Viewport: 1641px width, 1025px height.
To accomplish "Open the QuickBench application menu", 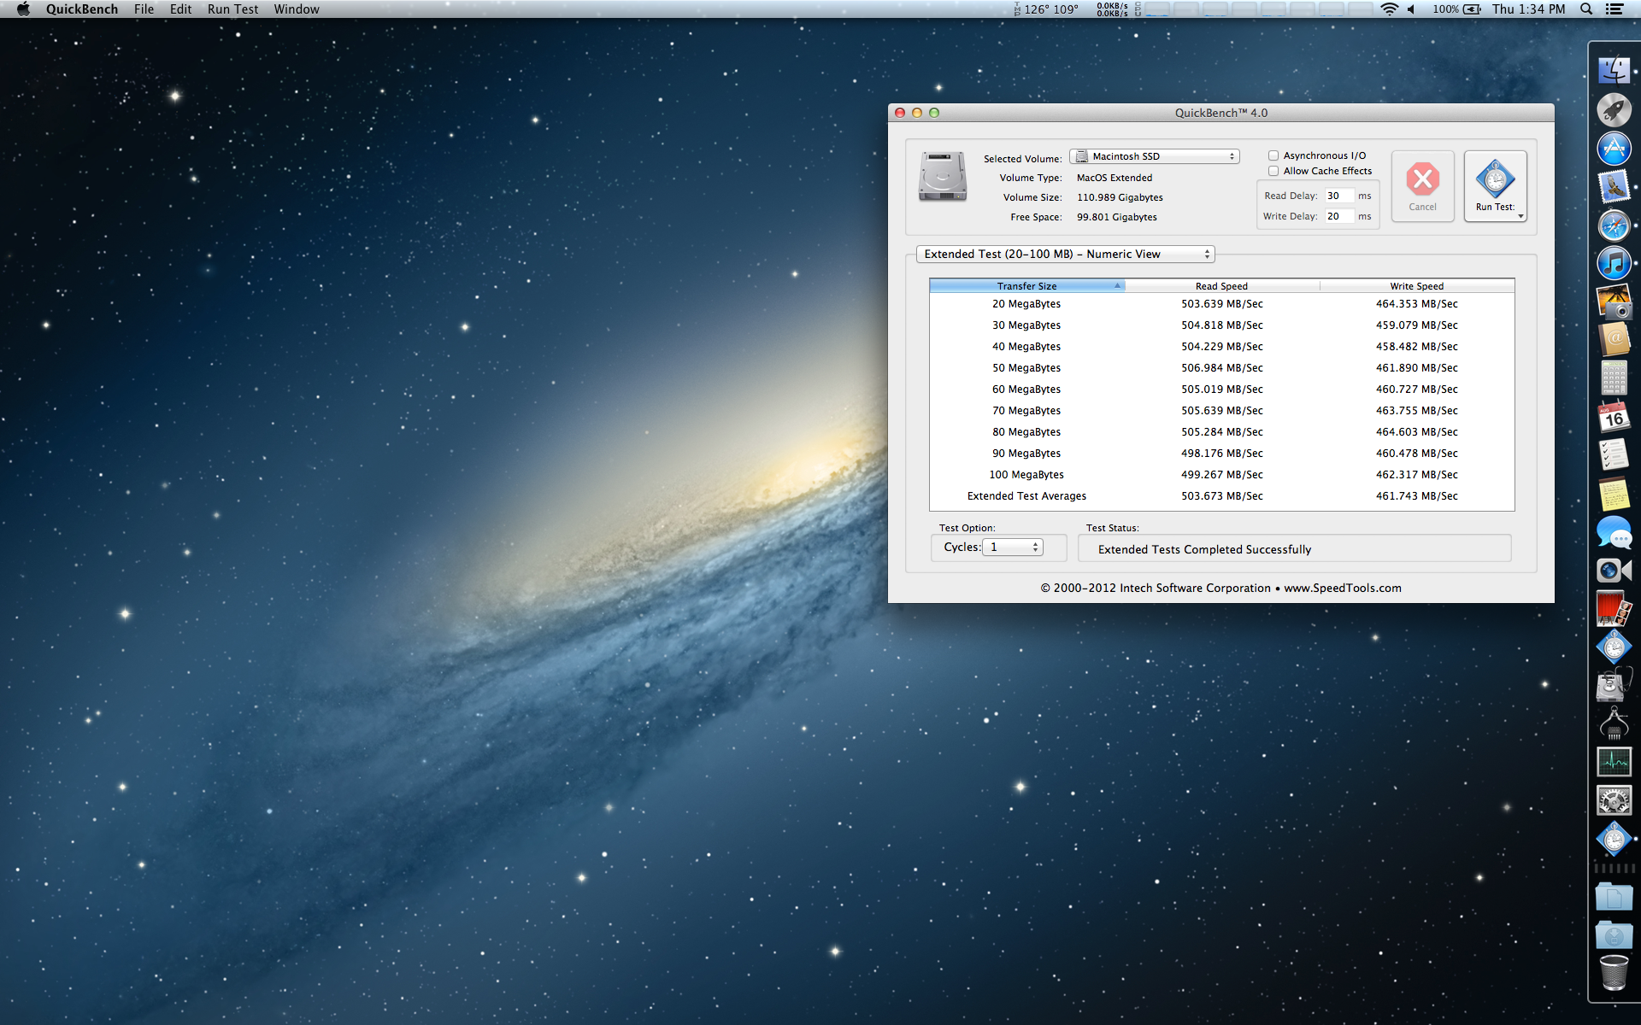I will tap(82, 9).
